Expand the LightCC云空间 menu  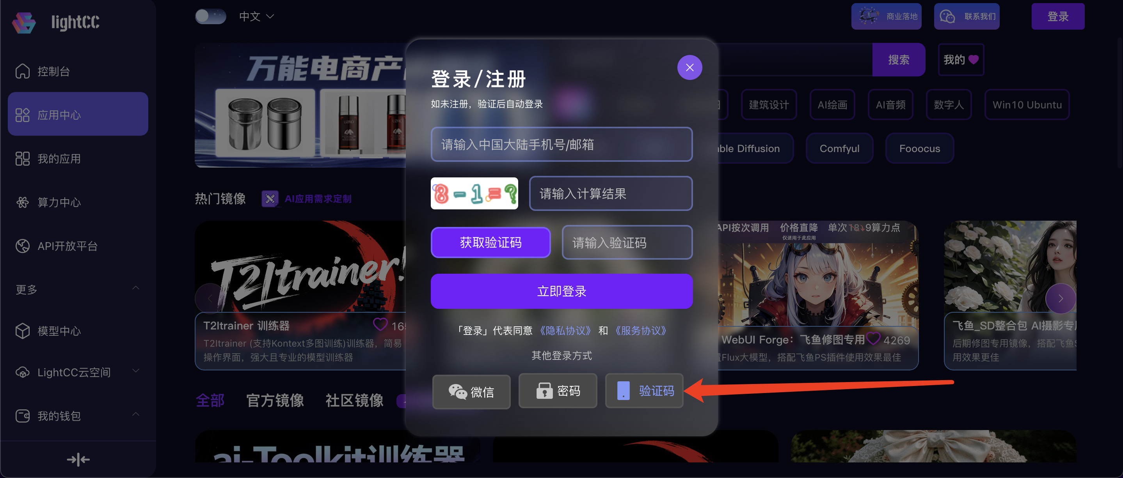pyautogui.click(x=136, y=371)
